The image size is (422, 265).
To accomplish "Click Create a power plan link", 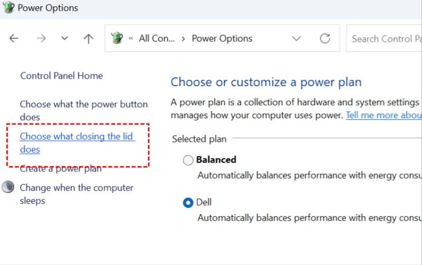I will click(x=61, y=169).
